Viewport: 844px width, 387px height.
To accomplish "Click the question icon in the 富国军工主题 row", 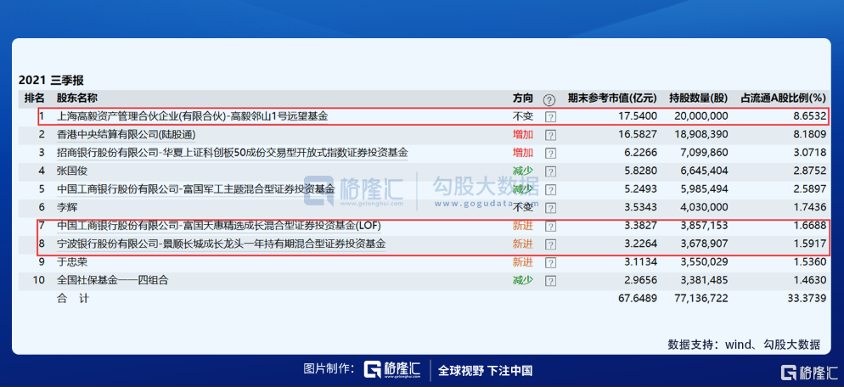I will (550, 189).
